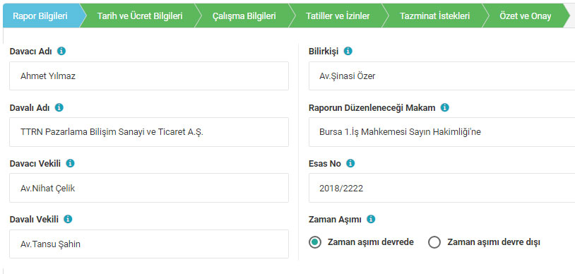Click Bilirkişi field with Av.Şinasi Özer
575x274 pixels.
[x=441, y=76]
